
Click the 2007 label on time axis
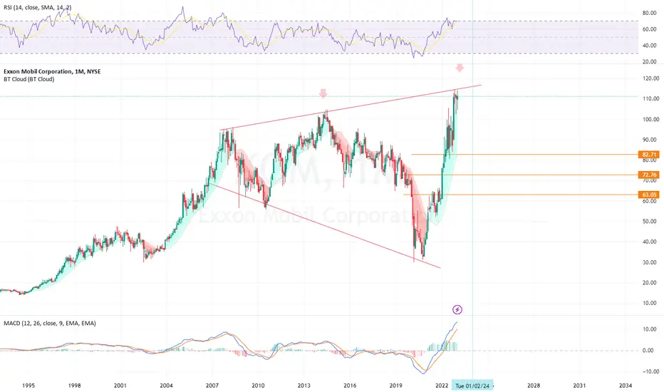pyautogui.click(x=212, y=386)
